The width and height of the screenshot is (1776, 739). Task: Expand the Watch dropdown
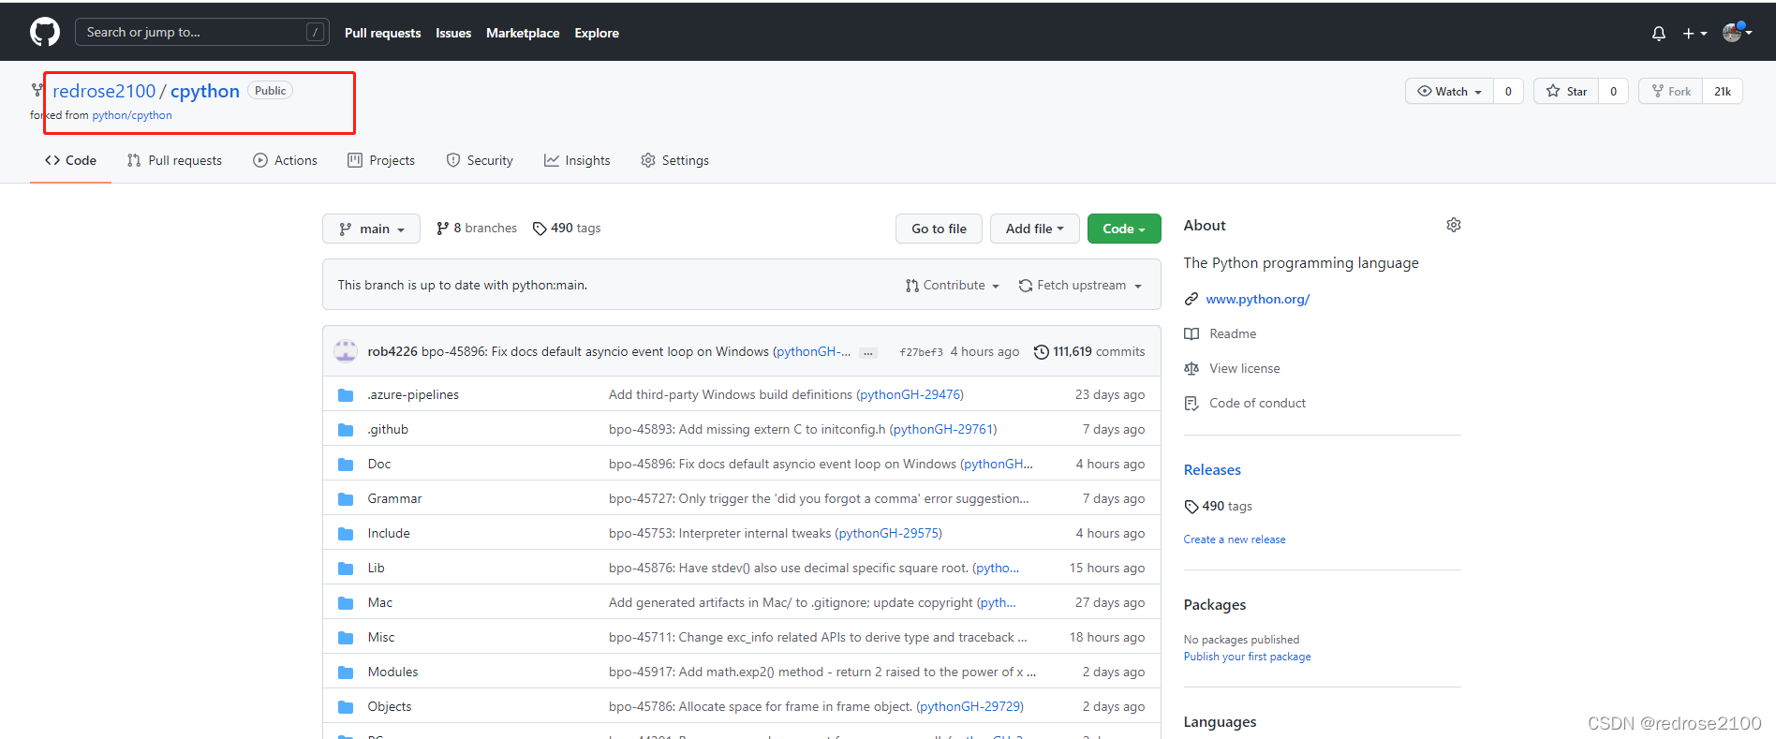coord(1449,91)
